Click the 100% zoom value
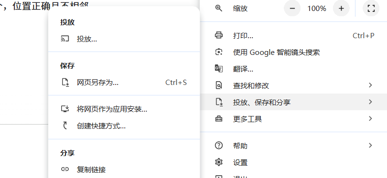 317,9
